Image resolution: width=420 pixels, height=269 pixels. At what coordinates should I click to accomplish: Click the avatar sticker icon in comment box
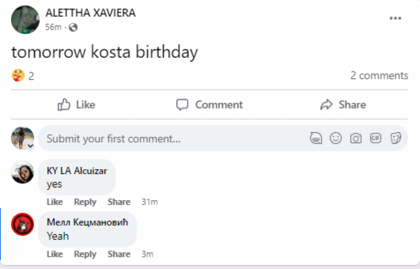(316, 138)
